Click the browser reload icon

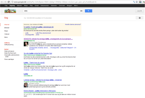click(9, 2)
